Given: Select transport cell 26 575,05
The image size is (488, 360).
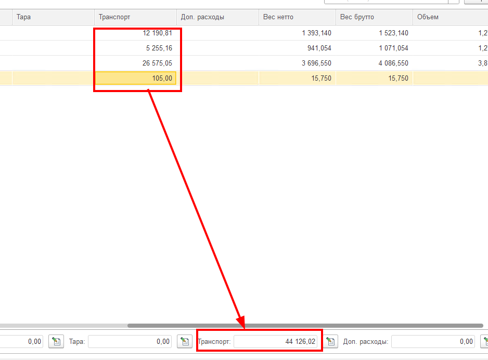Looking at the screenshot, I should coord(135,63).
